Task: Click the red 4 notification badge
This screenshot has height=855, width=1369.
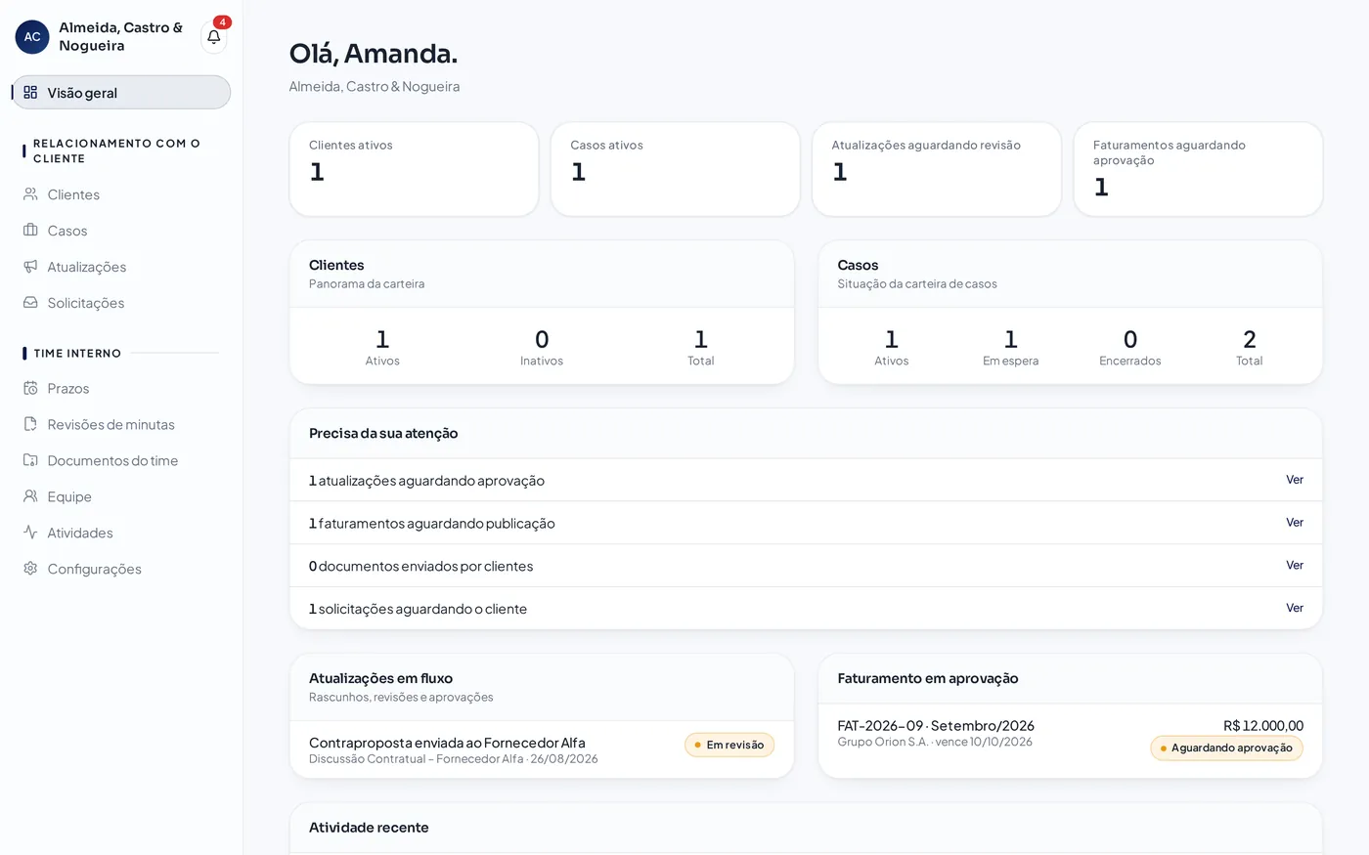Action: (x=223, y=22)
